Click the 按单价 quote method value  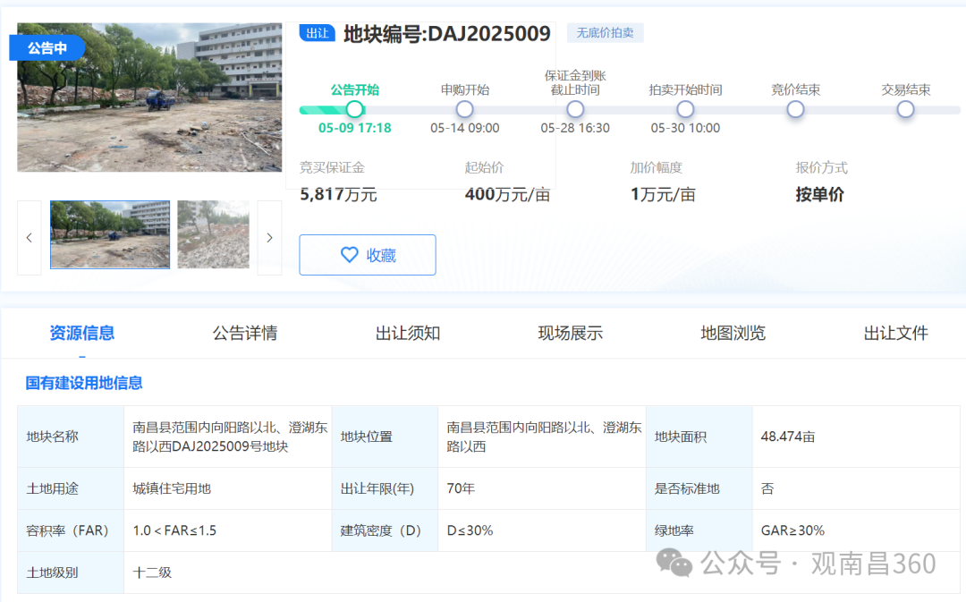point(819,195)
